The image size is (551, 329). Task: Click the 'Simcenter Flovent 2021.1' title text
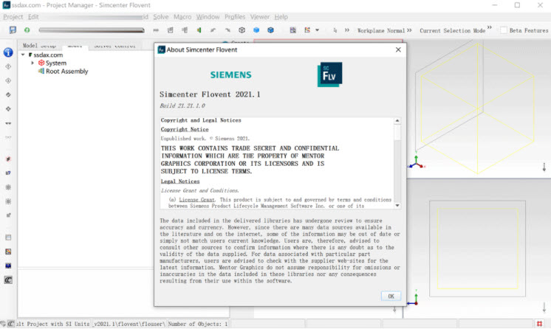(210, 94)
